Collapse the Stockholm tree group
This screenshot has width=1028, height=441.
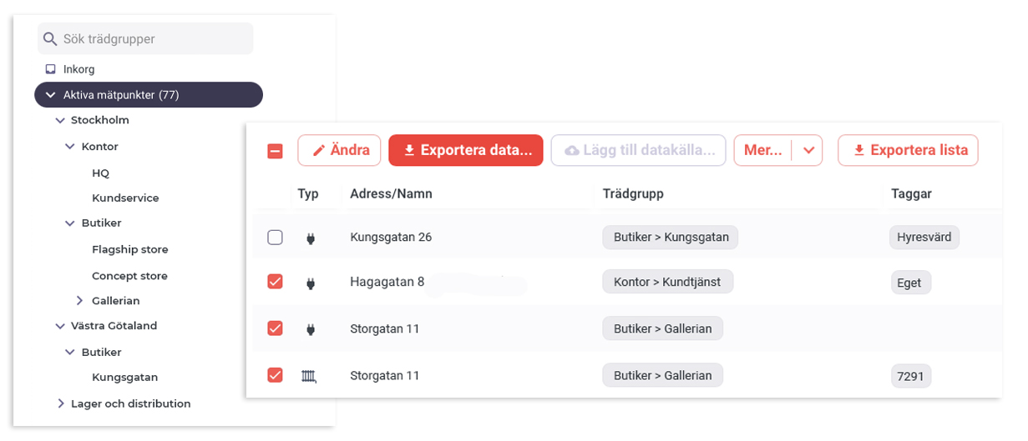(60, 120)
